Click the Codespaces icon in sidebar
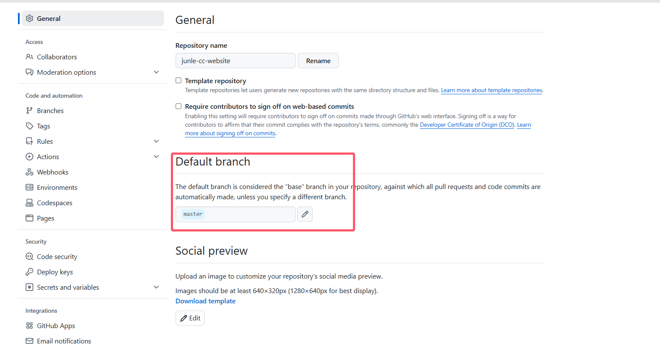 click(29, 203)
